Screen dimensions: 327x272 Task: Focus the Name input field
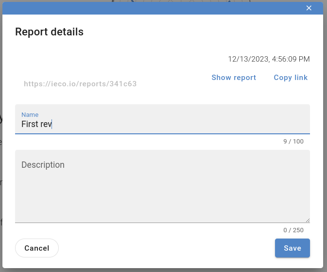coord(162,119)
